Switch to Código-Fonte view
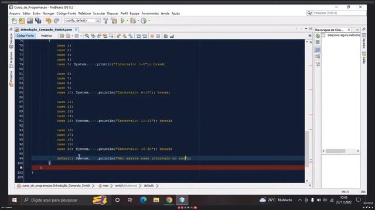The width and height of the screenshot is (375, 210). pos(25,36)
